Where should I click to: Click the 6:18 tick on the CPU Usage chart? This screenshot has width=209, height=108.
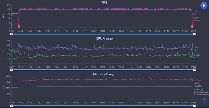click(75, 67)
